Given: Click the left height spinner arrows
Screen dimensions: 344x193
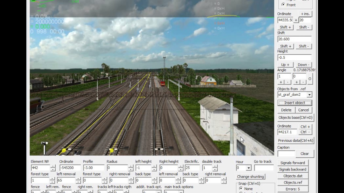Looking at the screenshot, I should (x=154, y=168).
